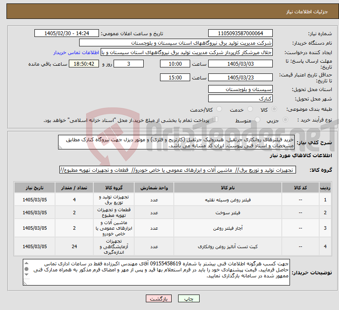The width and height of the screenshot is (339, 310).
Task: Click the resize handle of description box
Action: [60, 147]
